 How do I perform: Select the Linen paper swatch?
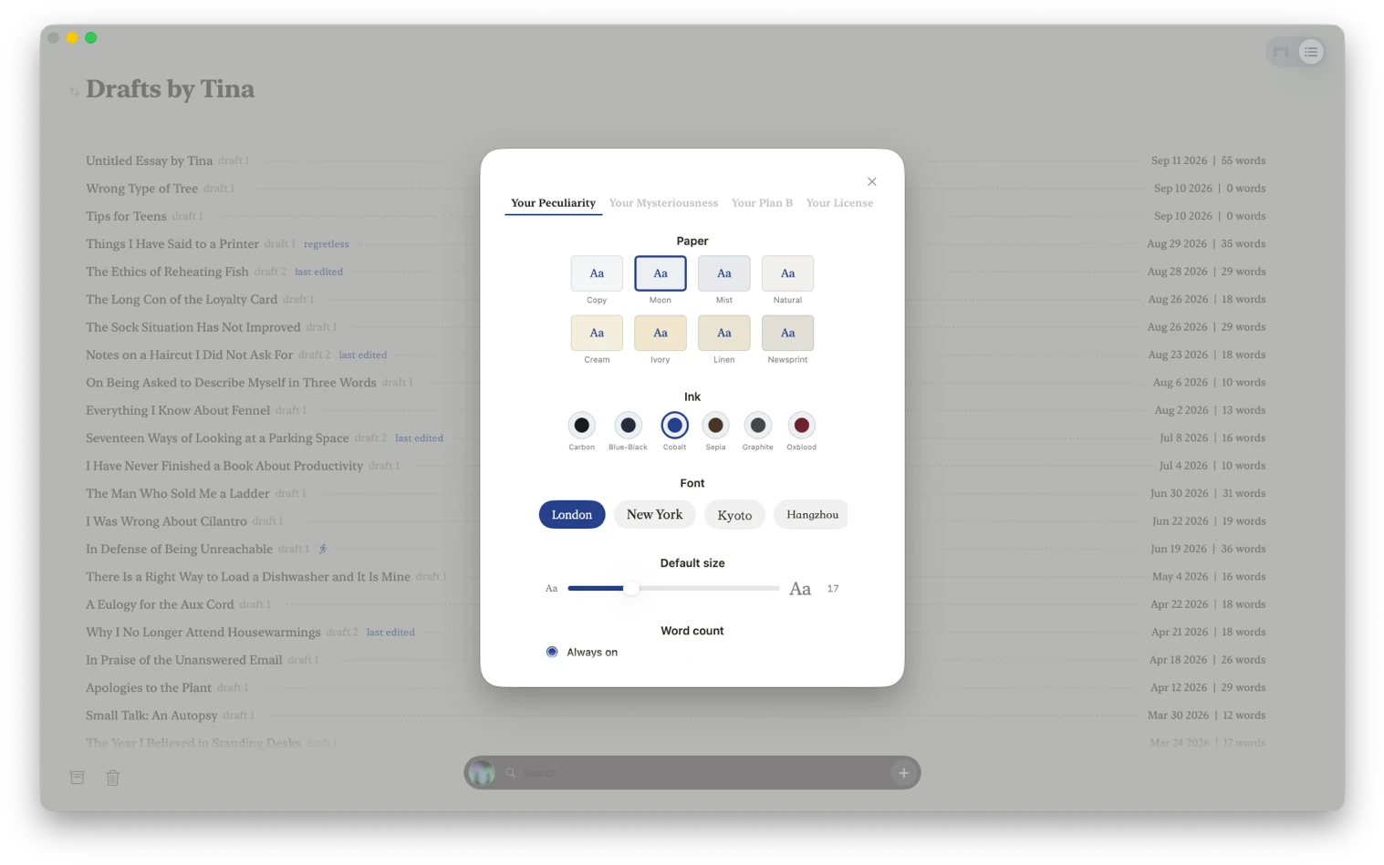click(x=724, y=333)
